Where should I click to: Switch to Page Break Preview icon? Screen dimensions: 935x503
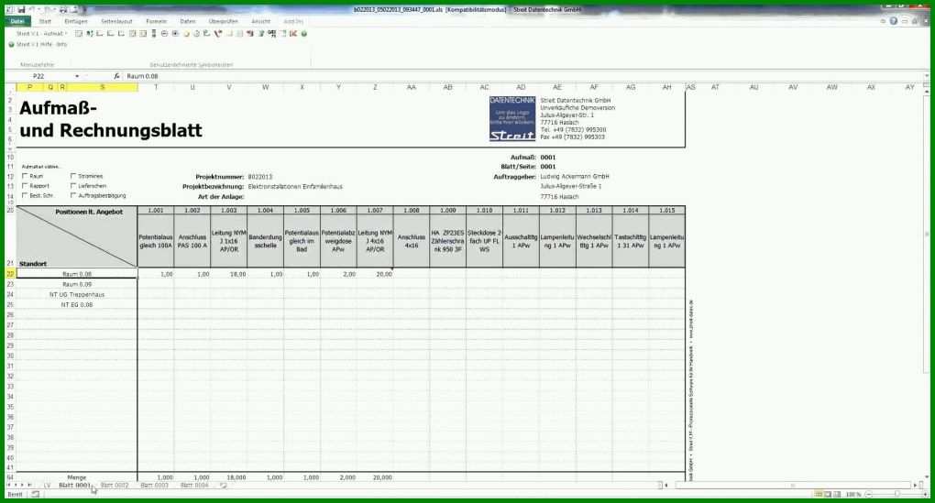click(838, 495)
